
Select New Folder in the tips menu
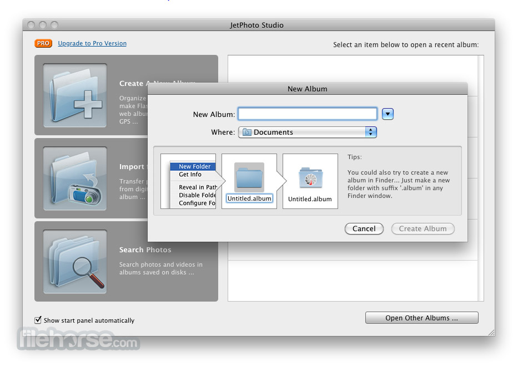pyautogui.click(x=194, y=166)
